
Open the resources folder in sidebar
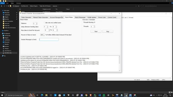click(7, 23)
